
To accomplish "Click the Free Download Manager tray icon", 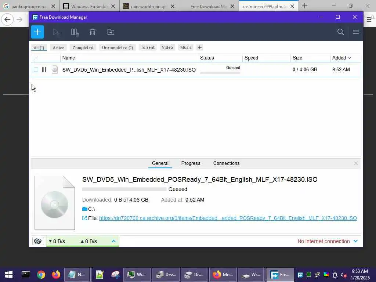I will click(300, 275).
